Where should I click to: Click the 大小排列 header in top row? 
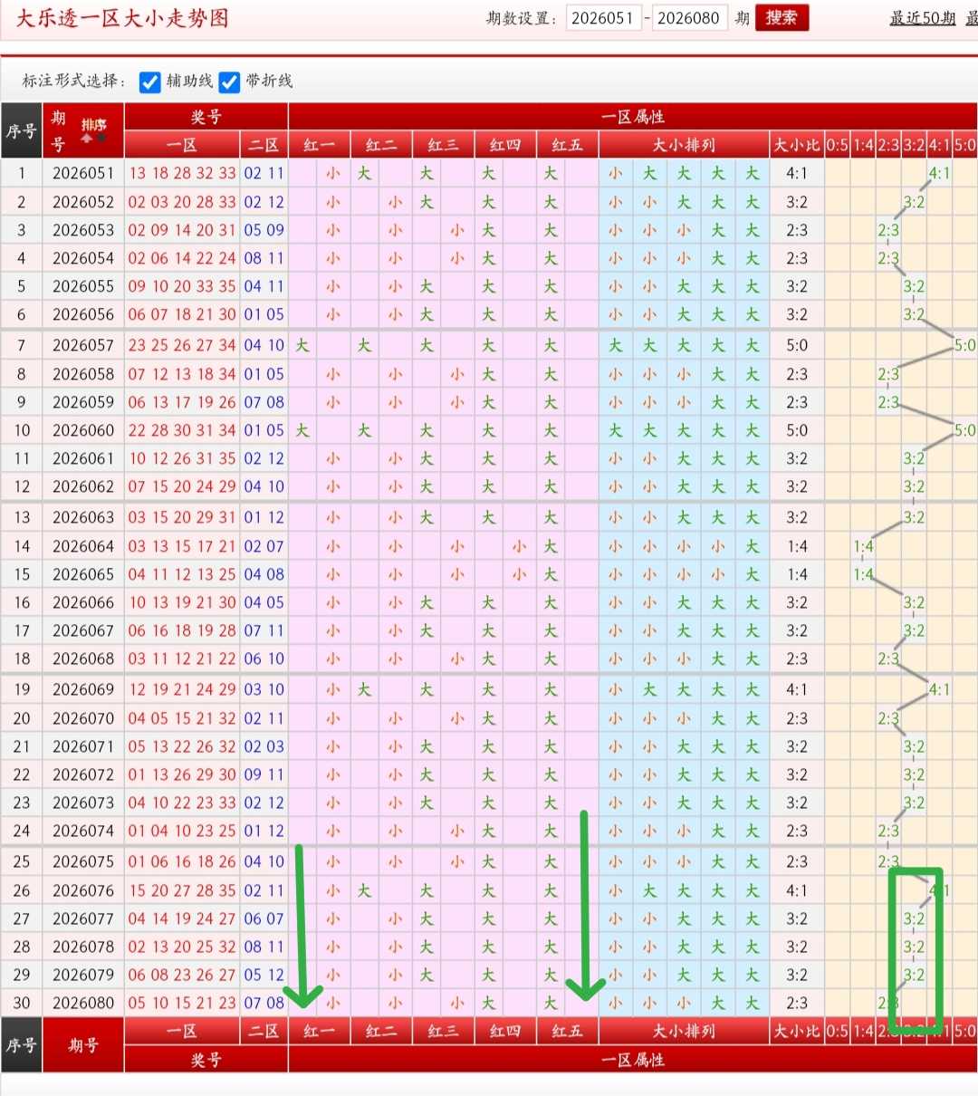tap(684, 145)
